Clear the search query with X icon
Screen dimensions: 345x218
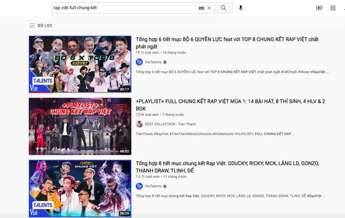(209, 8)
